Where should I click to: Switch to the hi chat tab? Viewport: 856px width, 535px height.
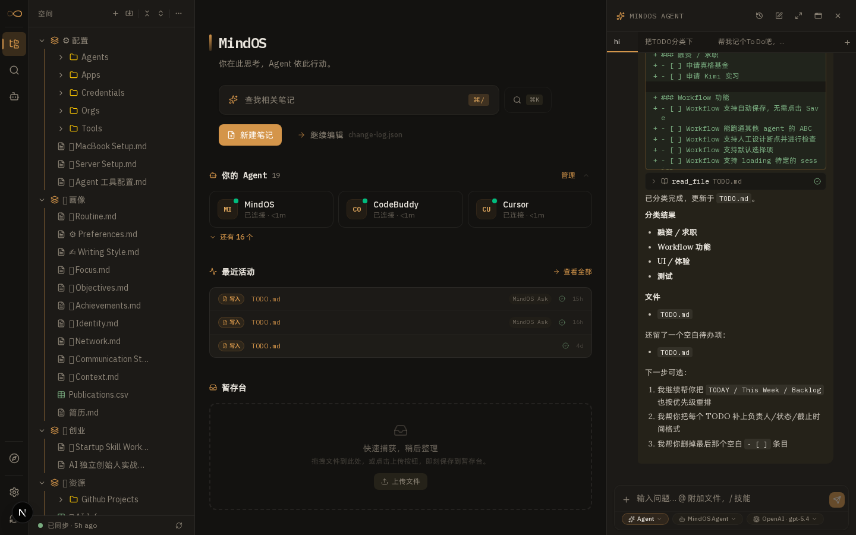click(622, 42)
